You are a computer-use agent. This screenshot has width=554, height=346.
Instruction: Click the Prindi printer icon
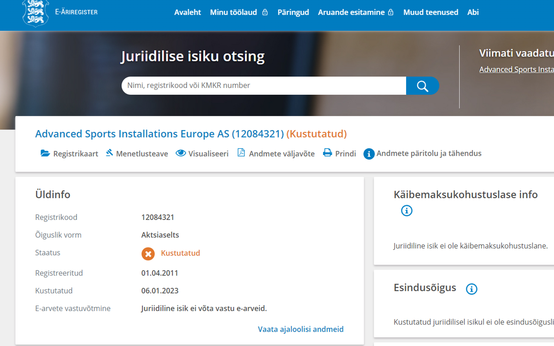(x=327, y=153)
